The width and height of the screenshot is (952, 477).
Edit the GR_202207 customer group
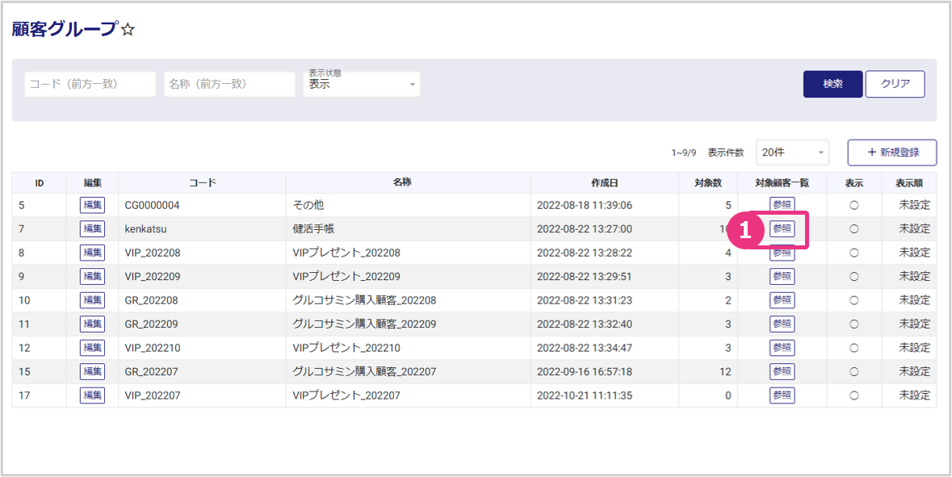pyautogui.click(x=92, y=372)
